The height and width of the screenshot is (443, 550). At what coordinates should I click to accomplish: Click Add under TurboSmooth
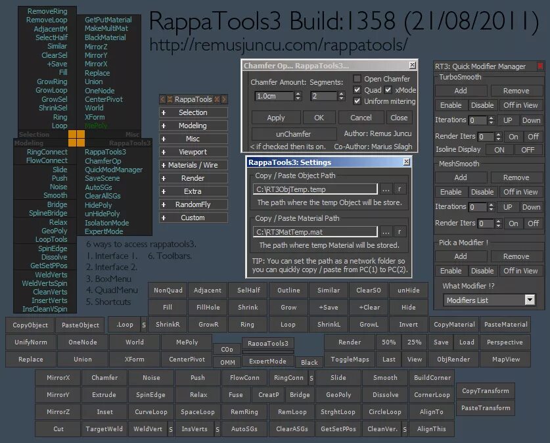[461, 91]
